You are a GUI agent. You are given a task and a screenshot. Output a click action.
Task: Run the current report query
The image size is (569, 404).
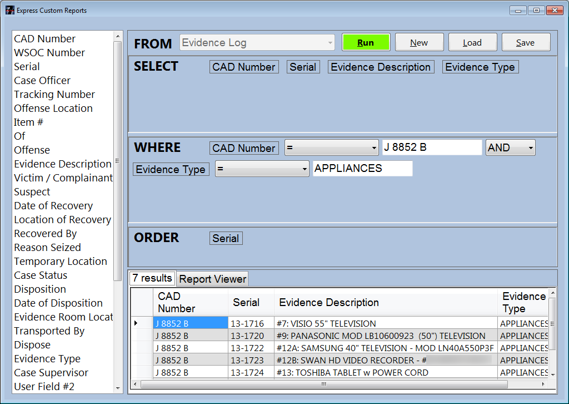coord(366,42)
